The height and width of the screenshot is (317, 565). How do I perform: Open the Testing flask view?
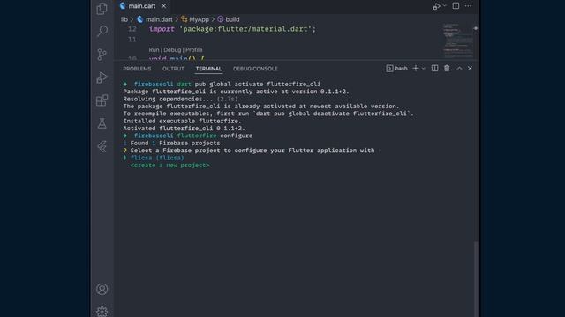coord(102,123)
